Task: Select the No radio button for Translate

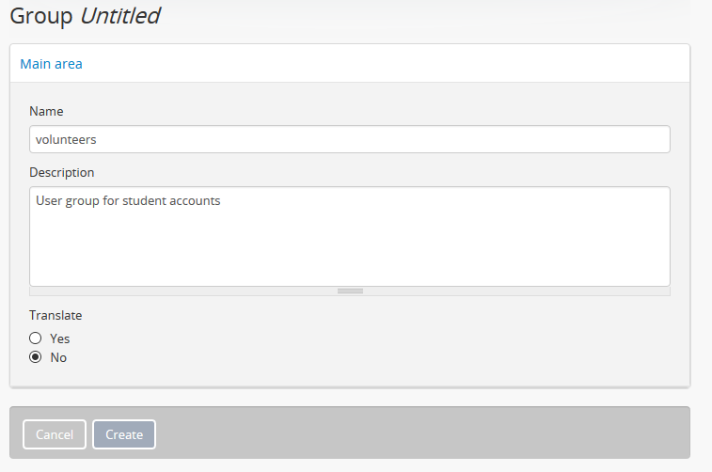Action: (x=36, y=357)
